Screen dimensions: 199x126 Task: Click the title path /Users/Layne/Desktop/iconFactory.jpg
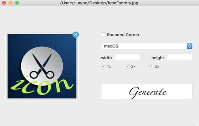pos(99,3)
